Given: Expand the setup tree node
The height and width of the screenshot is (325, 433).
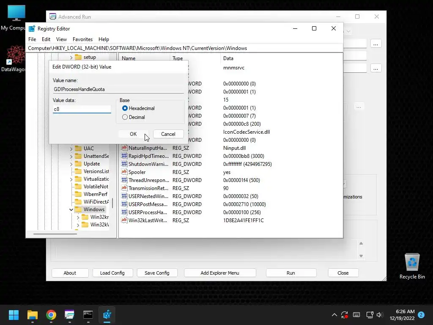Looking at the screenshot, I should point(71,58).
